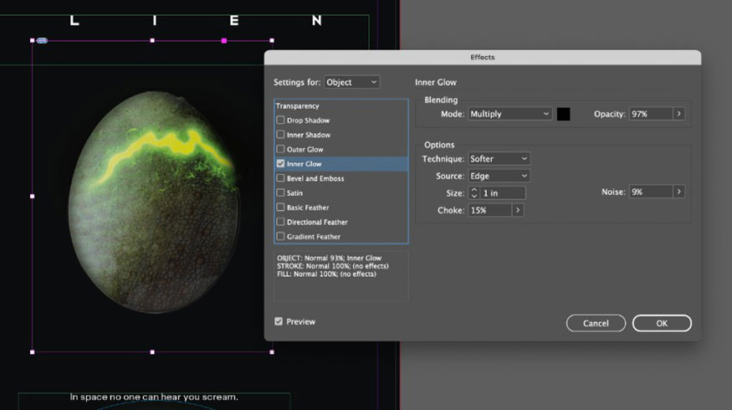The image size is (732, 410).
Task: Click the 'In space no one can hear you scream.' text
Action: pyautogui.click(x=154, y=397)
